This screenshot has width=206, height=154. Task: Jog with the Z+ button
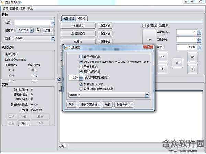pos(193,57)
